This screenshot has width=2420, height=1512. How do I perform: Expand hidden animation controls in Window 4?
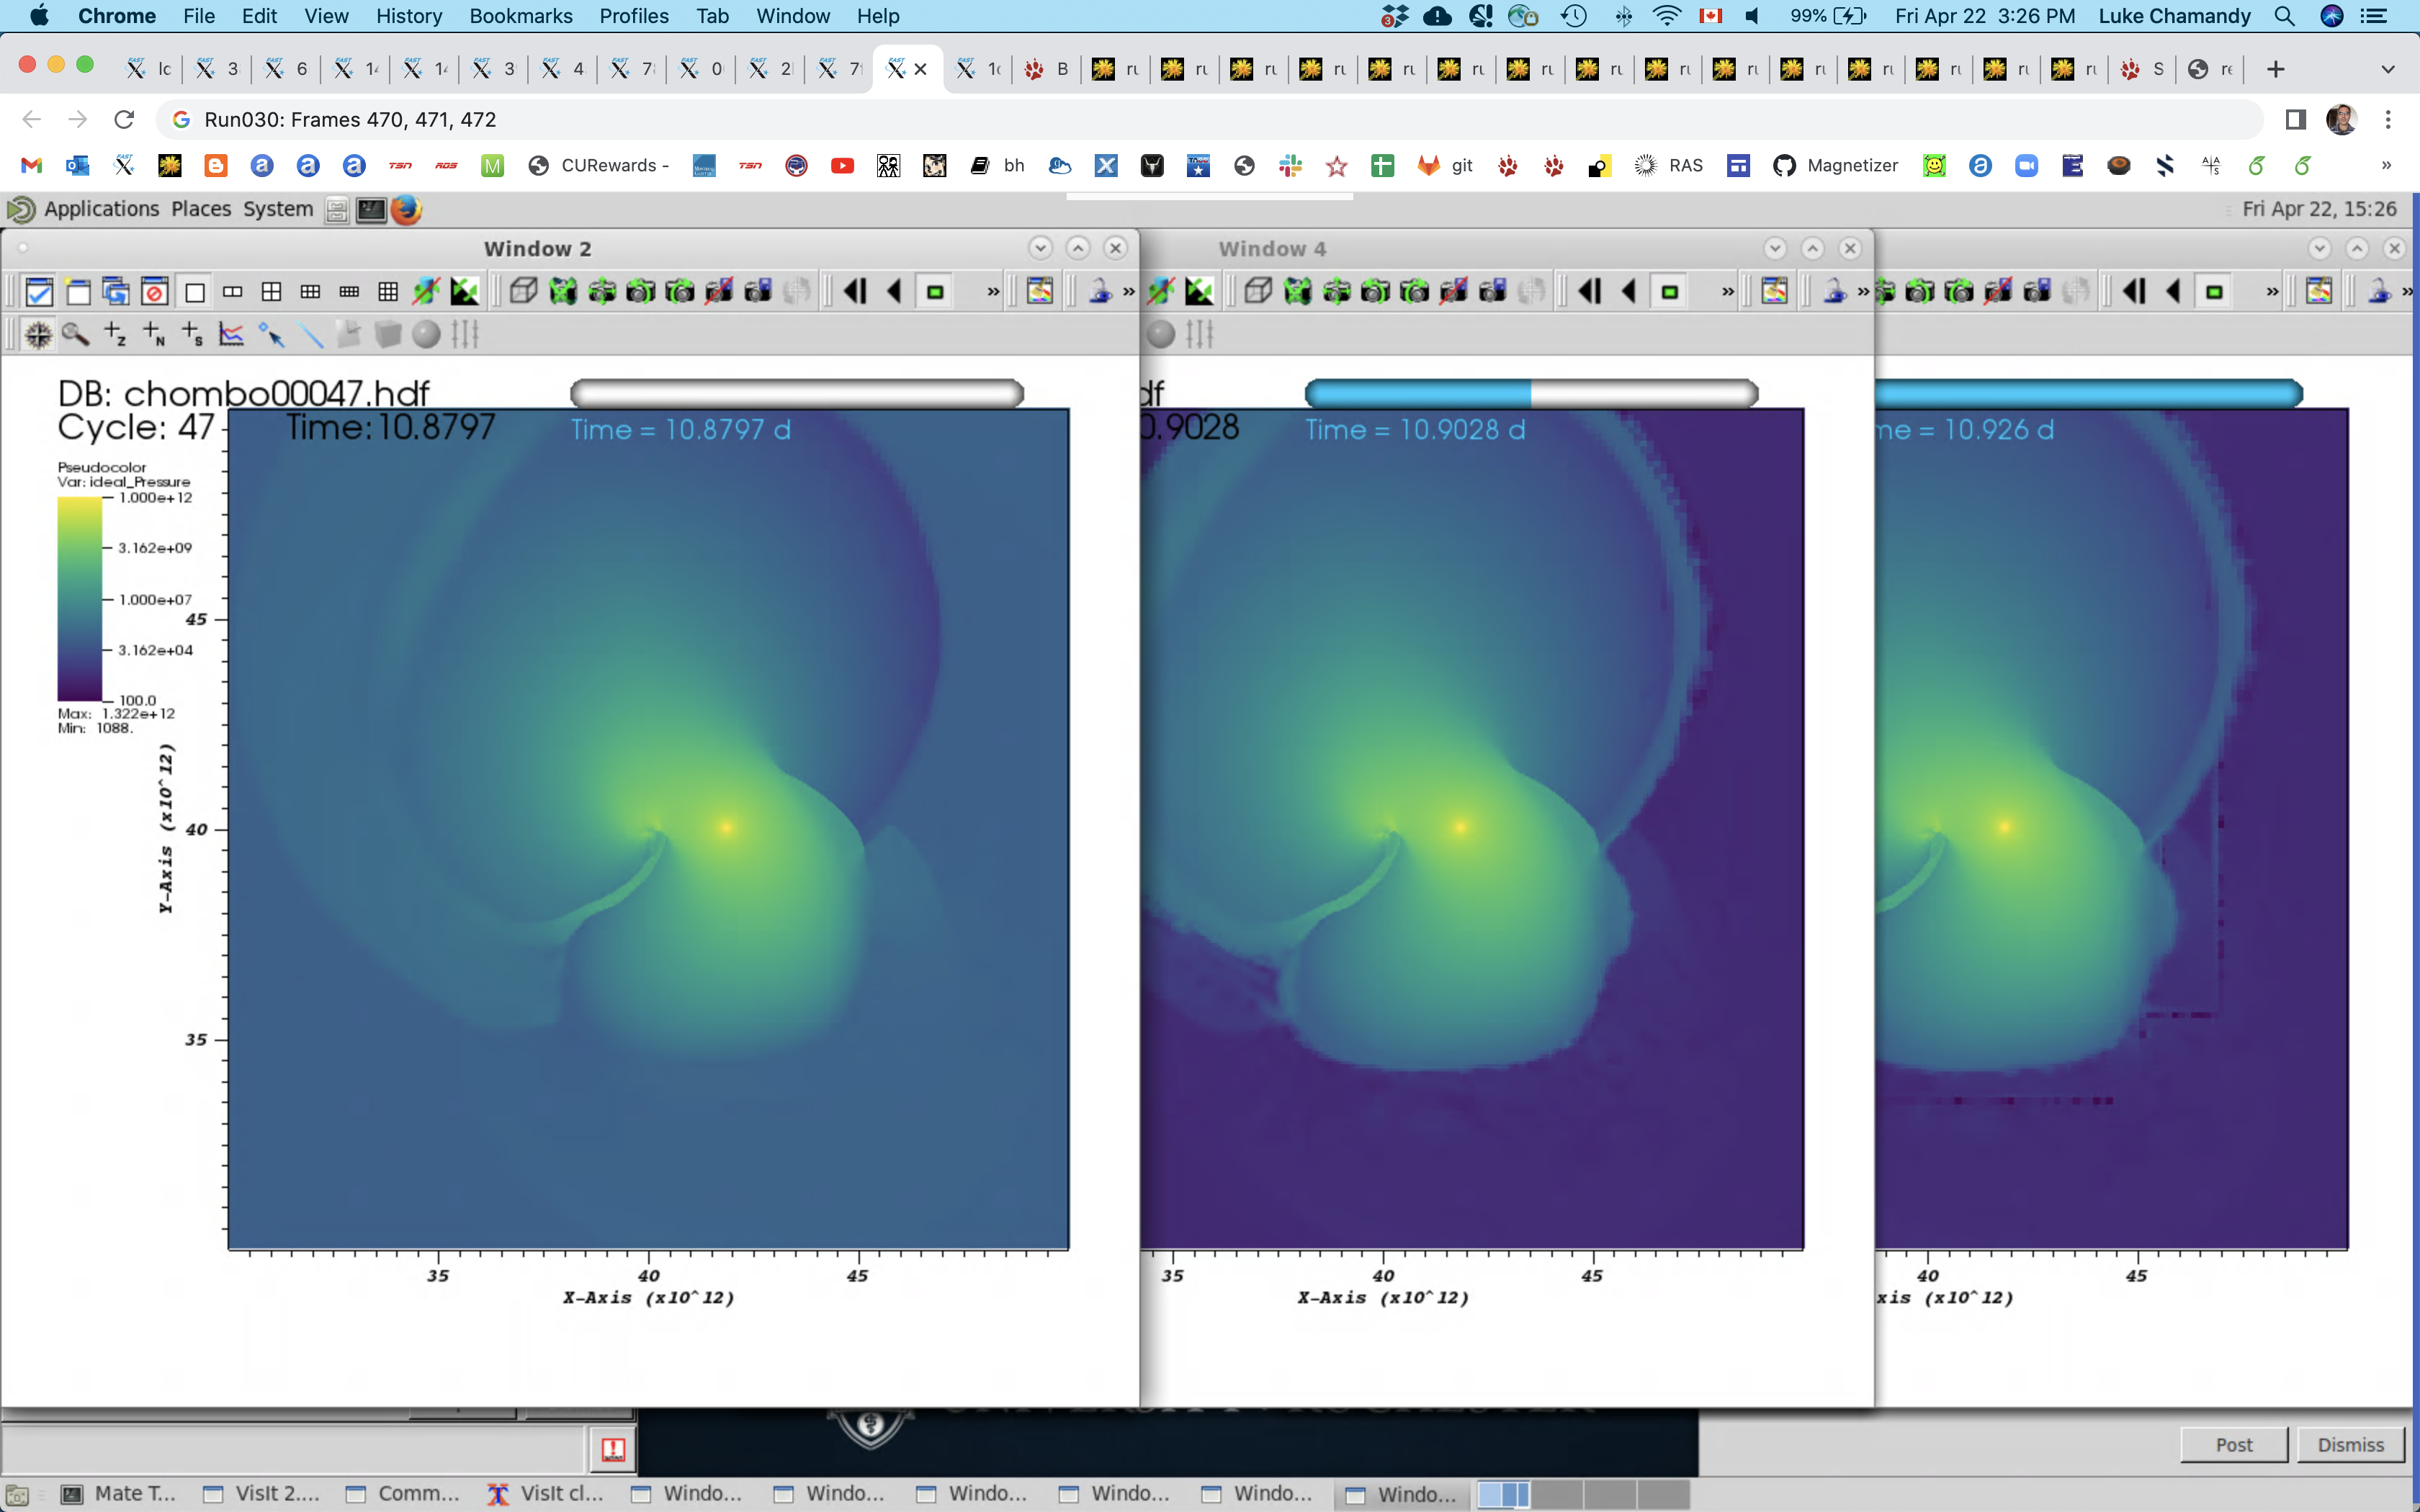pyautogui.click(x=1728, y=292)
